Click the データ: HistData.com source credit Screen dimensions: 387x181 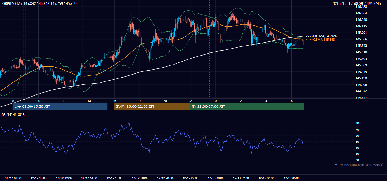tap(359, 165)
